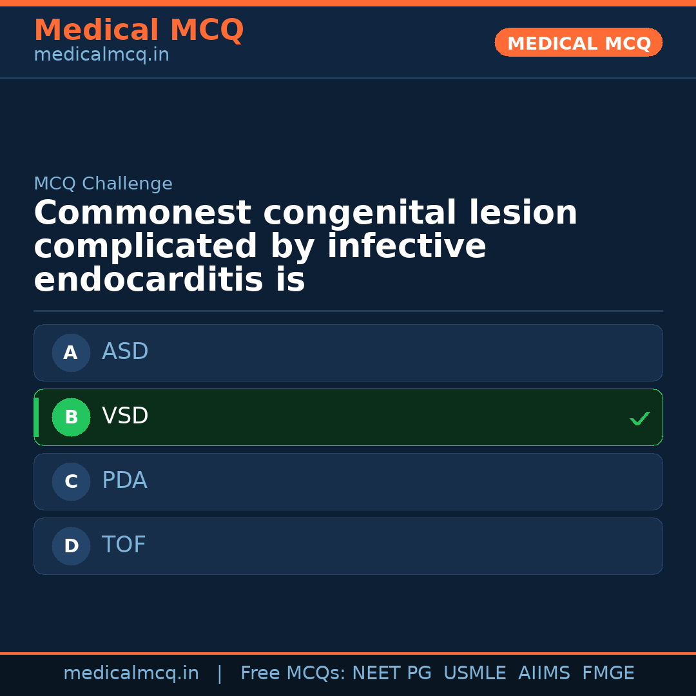Screen dimensions: 696x696
Task: Select the ASD answer text
Action: 125,352
